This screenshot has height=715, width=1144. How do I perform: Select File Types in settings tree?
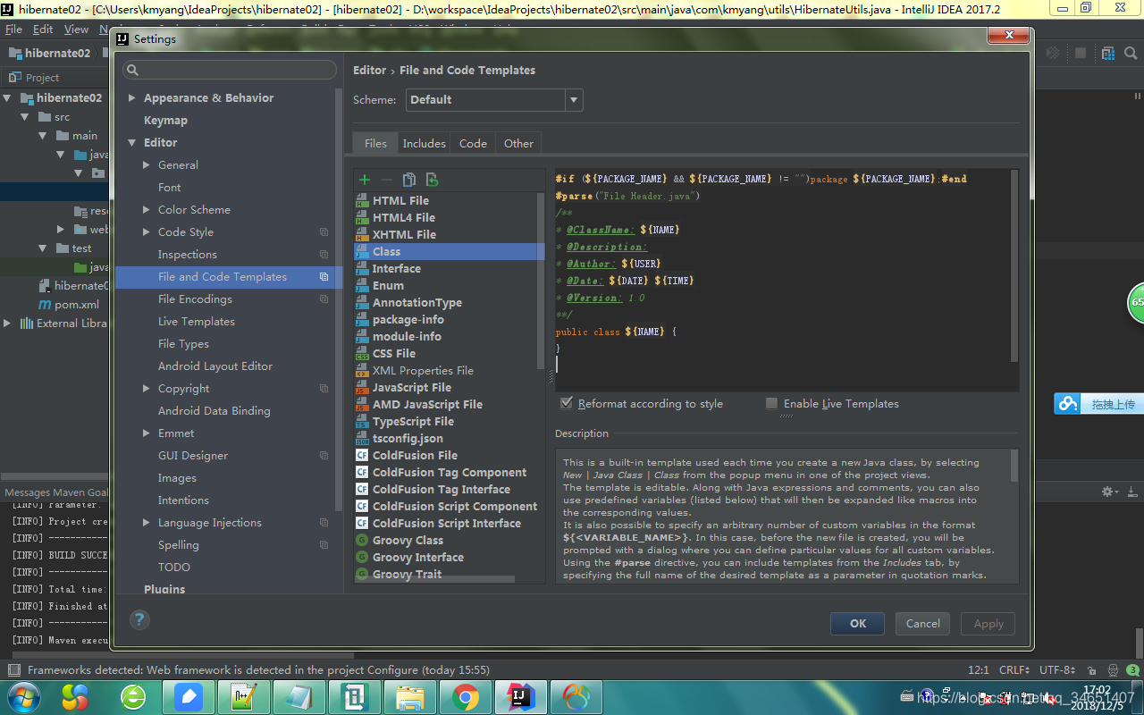183,344
